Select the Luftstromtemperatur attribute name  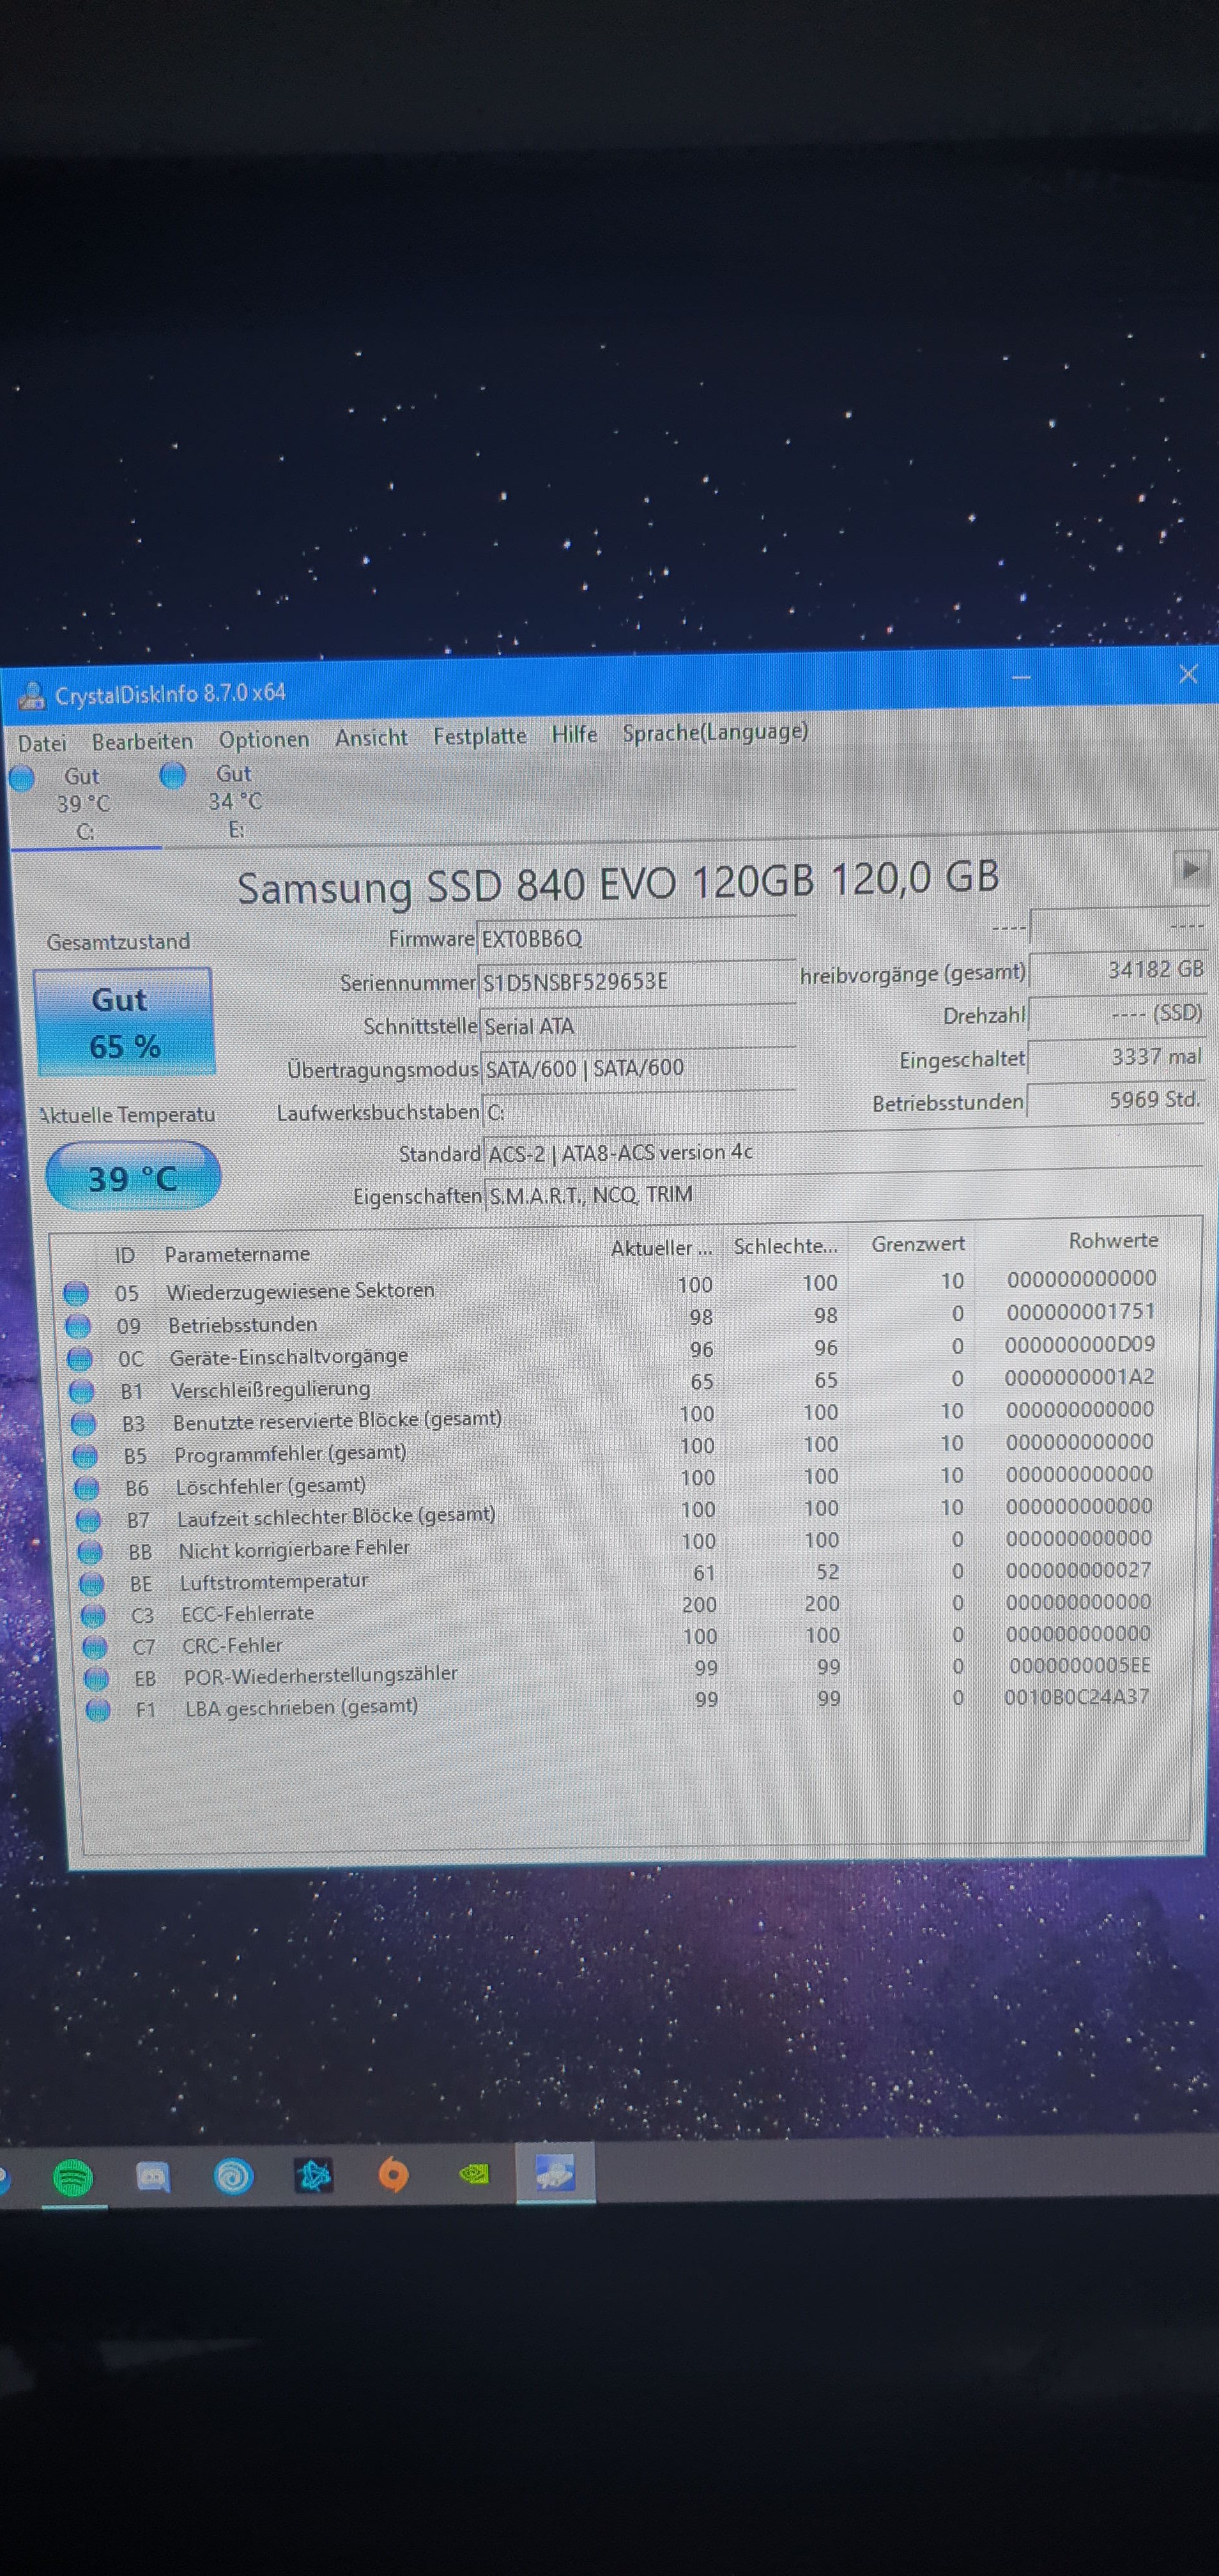coord(274,1581)
